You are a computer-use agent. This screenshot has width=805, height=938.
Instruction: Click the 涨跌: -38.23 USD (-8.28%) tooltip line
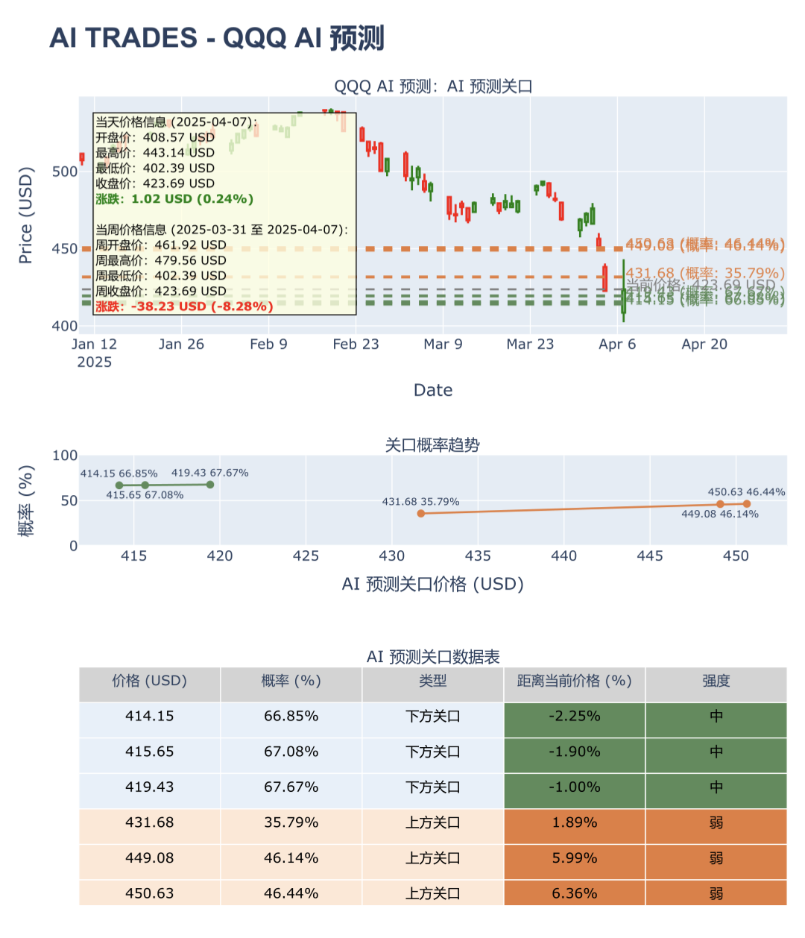[x=184, y=306]
